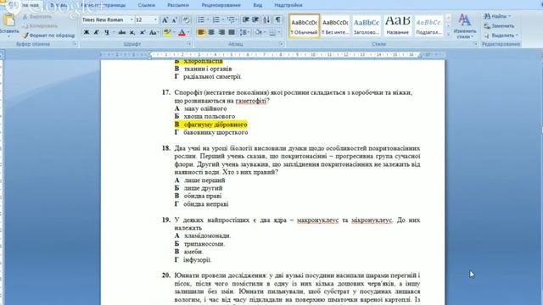543x305 pixels.
Task: Click the Borders icon in the paragraph group
Action: pyautogui.click(x=272, y=32)
